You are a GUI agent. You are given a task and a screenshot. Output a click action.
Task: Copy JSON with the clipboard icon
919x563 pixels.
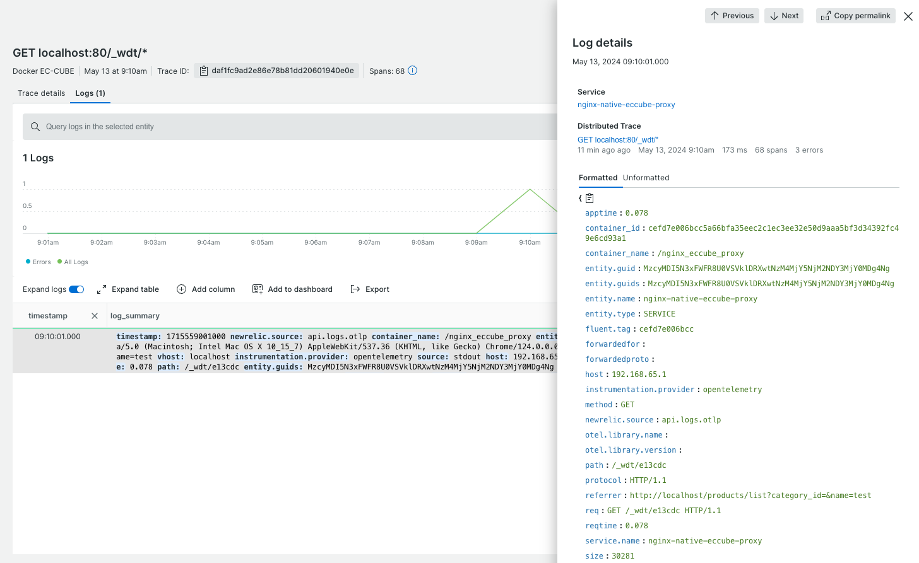590,198
